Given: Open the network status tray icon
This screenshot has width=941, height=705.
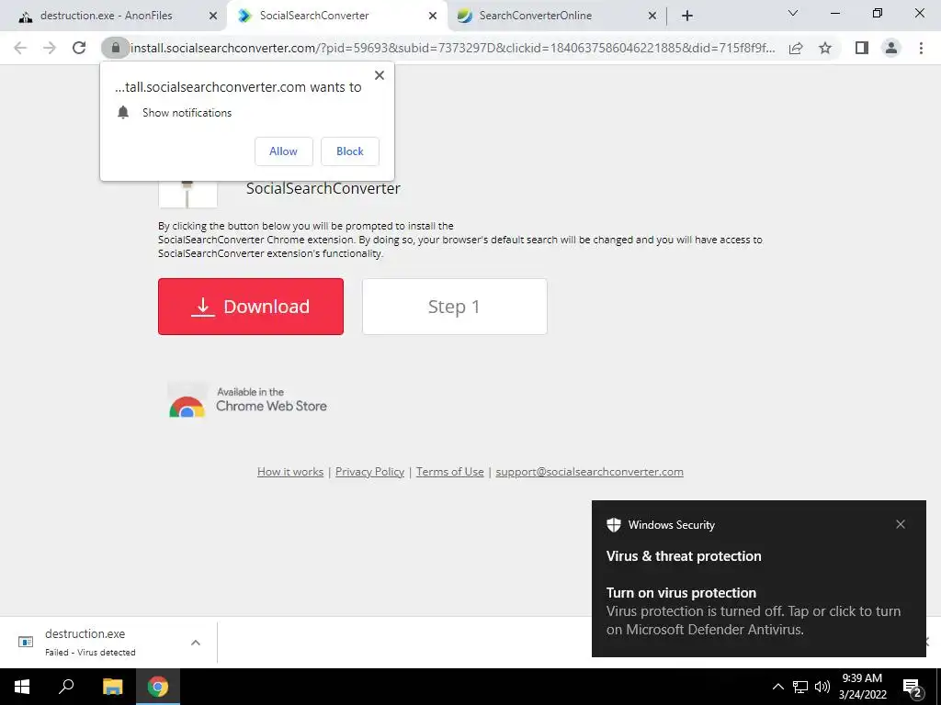Looking at the screenshot, I should [800, 687].
